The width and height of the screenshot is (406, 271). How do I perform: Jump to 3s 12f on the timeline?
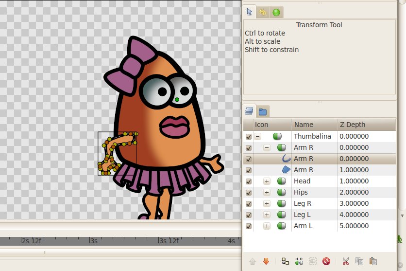click(169, 241)
